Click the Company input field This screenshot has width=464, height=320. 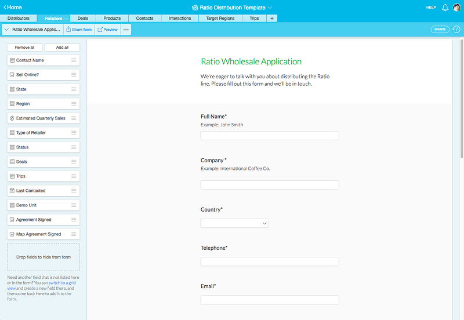coord(270,185)
